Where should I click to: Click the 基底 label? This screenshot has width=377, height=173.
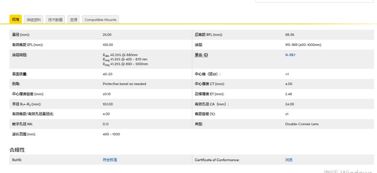(x=198, y=55)
